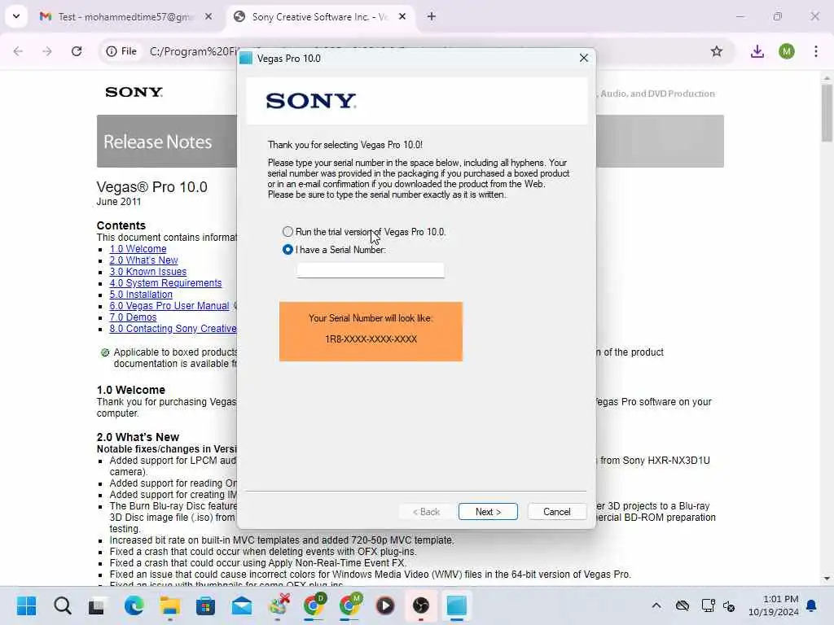The width and height of the screenshot is (834, 625).
Task: Open Chrome downloads
Action: point(757,51)
